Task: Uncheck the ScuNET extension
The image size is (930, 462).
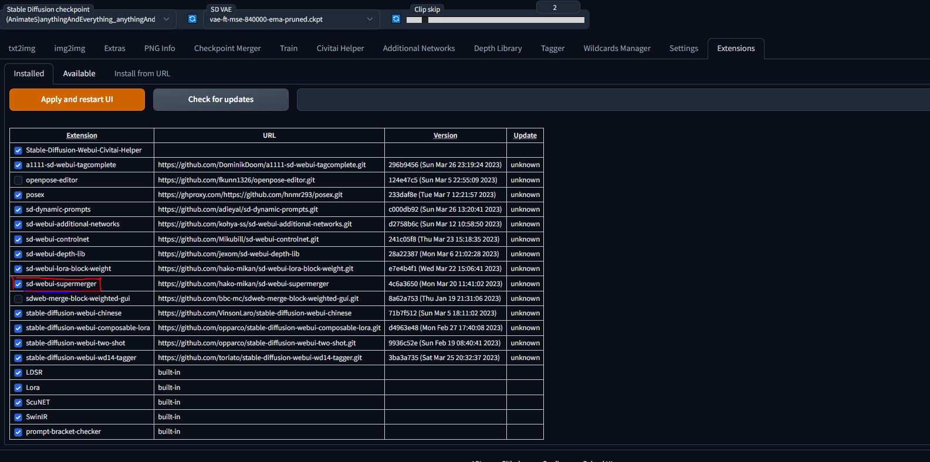Action: pyautogui.click(x=18, y=403)
